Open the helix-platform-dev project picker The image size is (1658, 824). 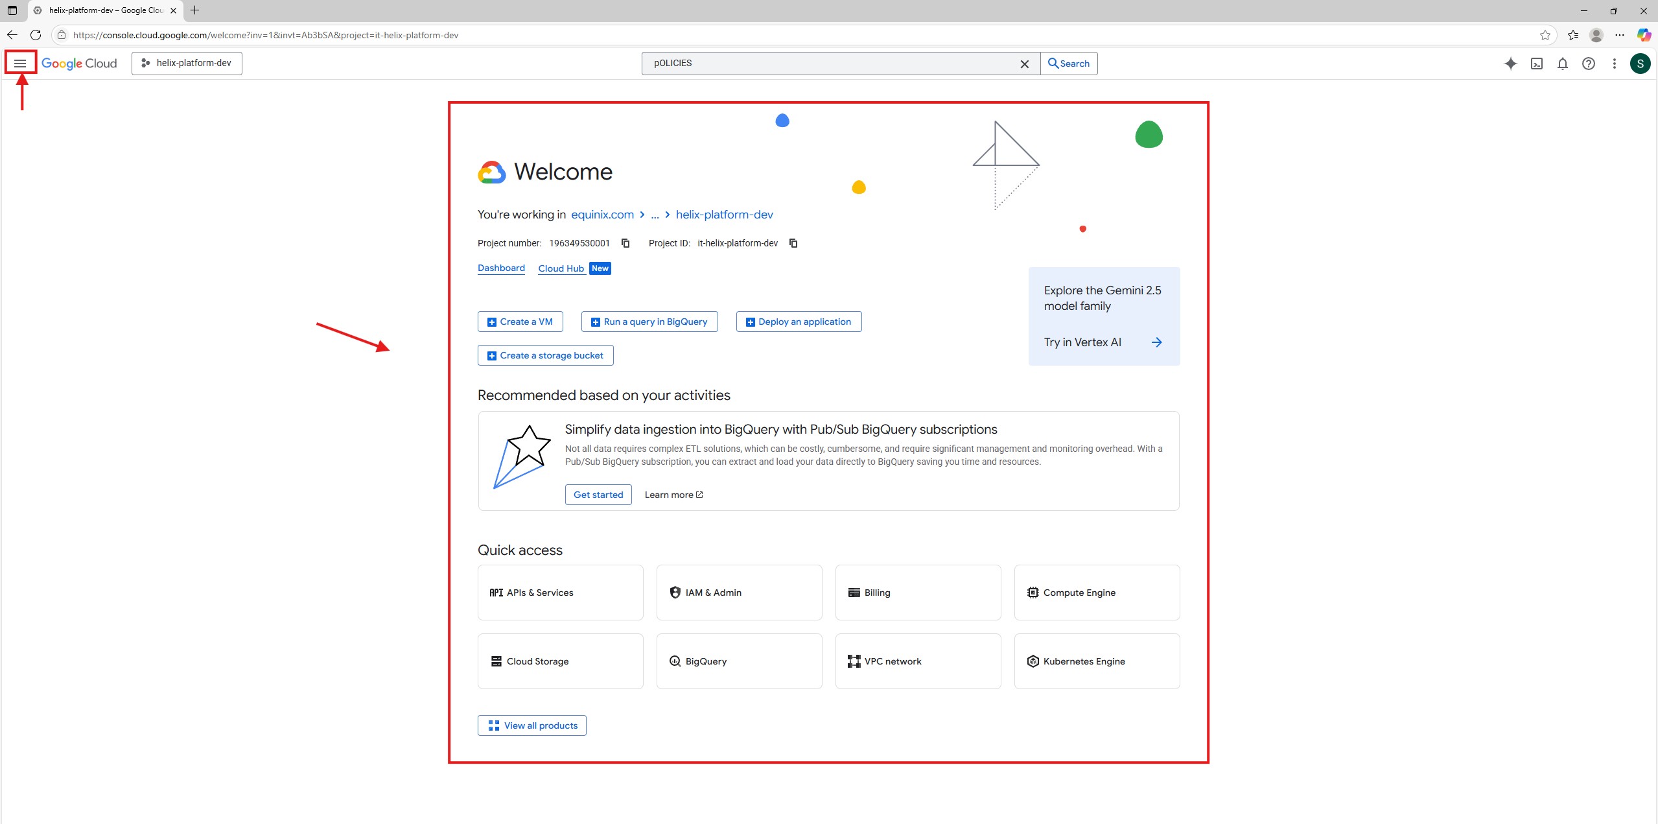click(187, 64)
